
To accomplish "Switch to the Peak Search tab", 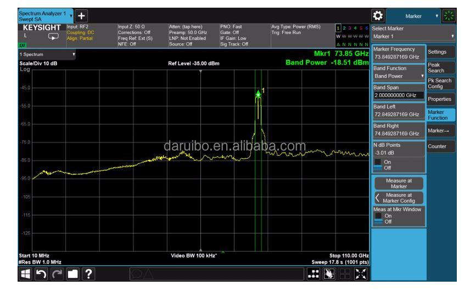I will pyautogui.click(x=441, y=68).
